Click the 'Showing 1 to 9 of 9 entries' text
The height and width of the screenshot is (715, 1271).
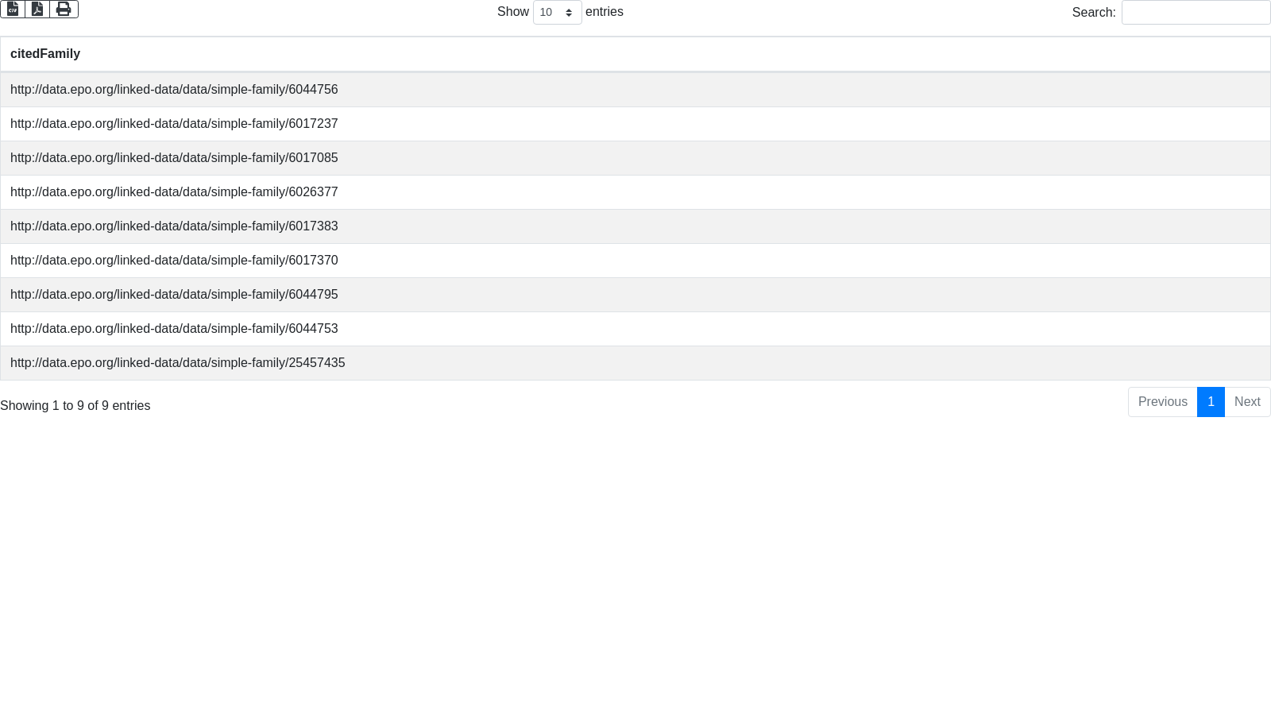(75, 406)
